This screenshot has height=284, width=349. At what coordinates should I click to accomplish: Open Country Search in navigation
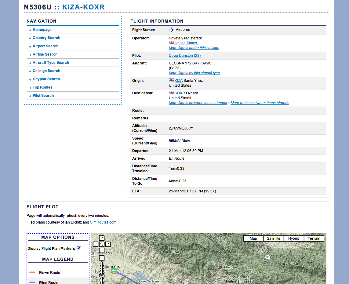[x=46, y=38]
